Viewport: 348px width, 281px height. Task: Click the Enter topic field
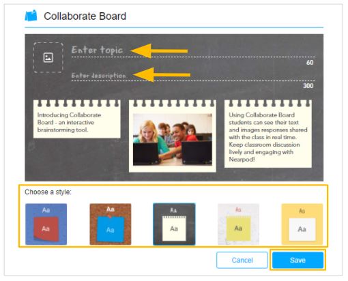[x=193, y=50]
